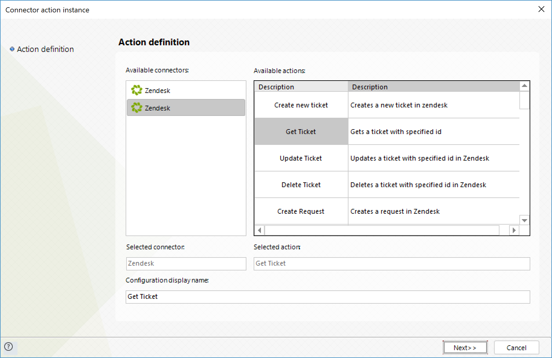Click the horizontal scrollbar track of actions
The width and height of the screenshot is (552, 358).
(x=382, y=230)
